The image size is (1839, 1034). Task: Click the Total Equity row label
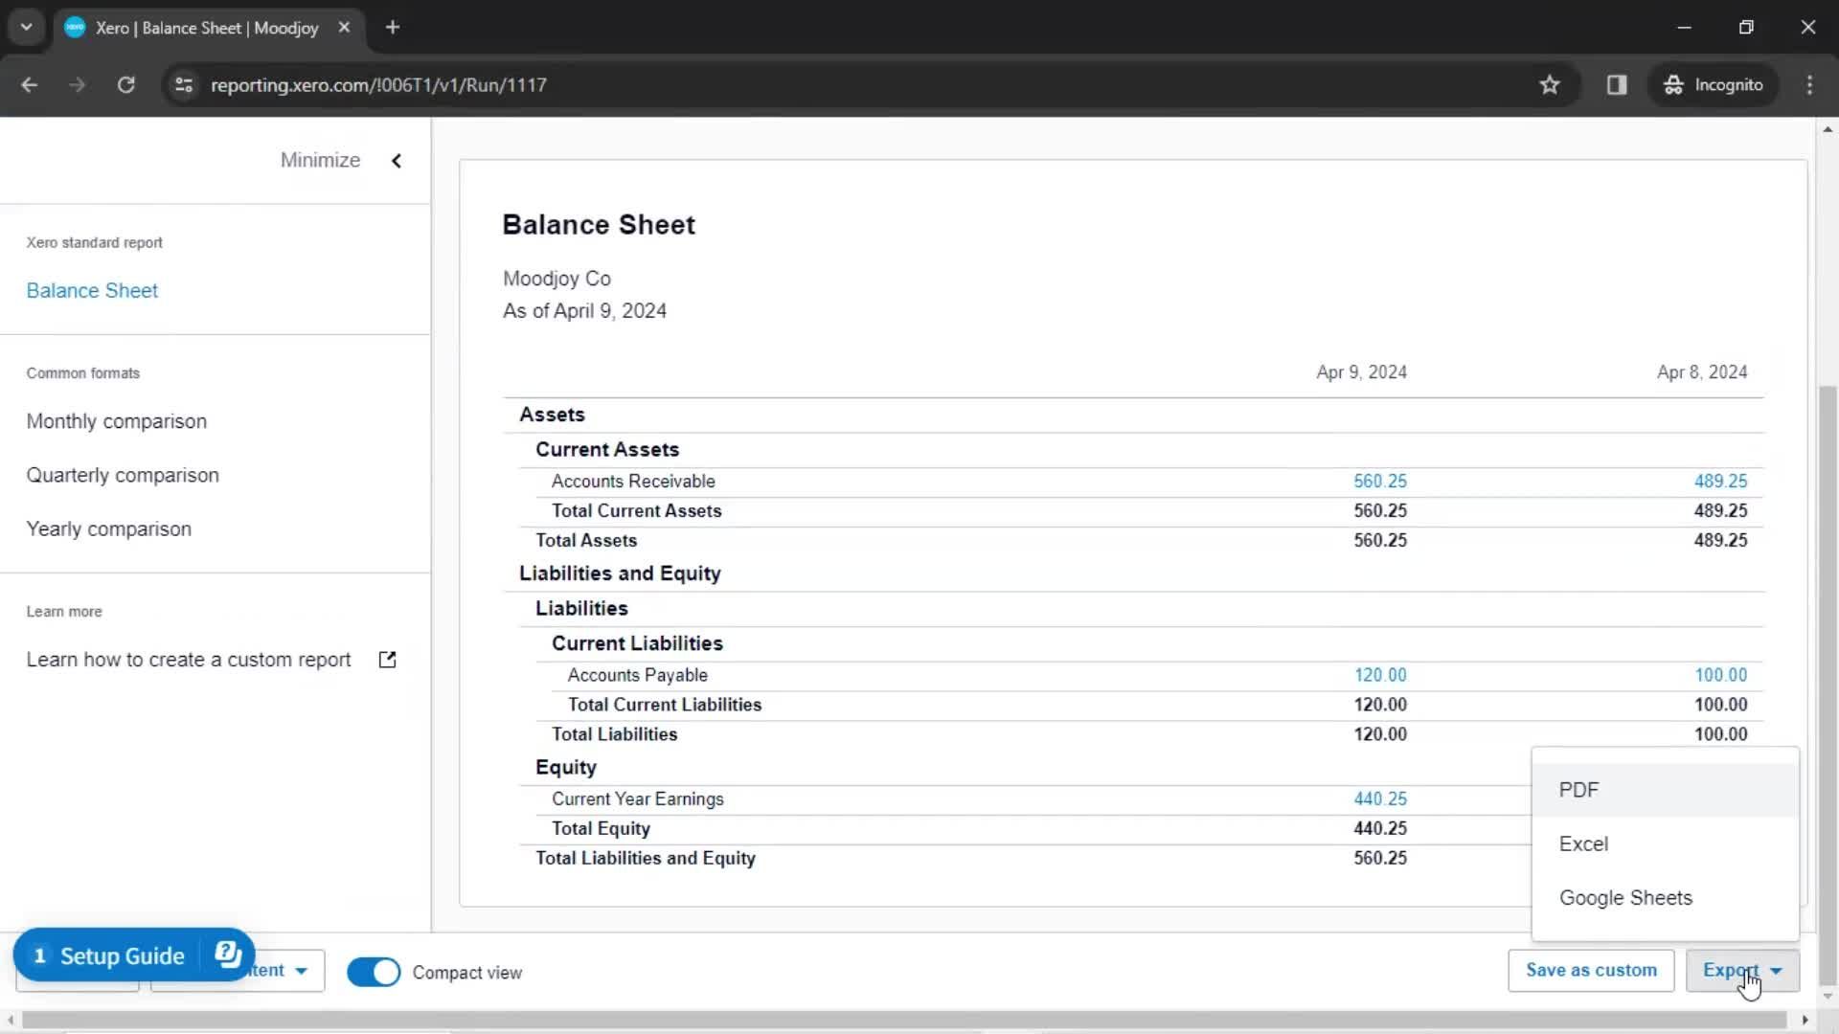pyautogui.click(x=601, y=828)
